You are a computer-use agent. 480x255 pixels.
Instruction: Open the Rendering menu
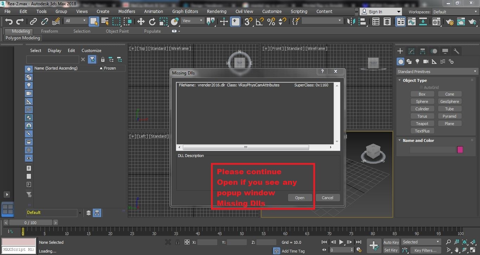click(216, 11)
